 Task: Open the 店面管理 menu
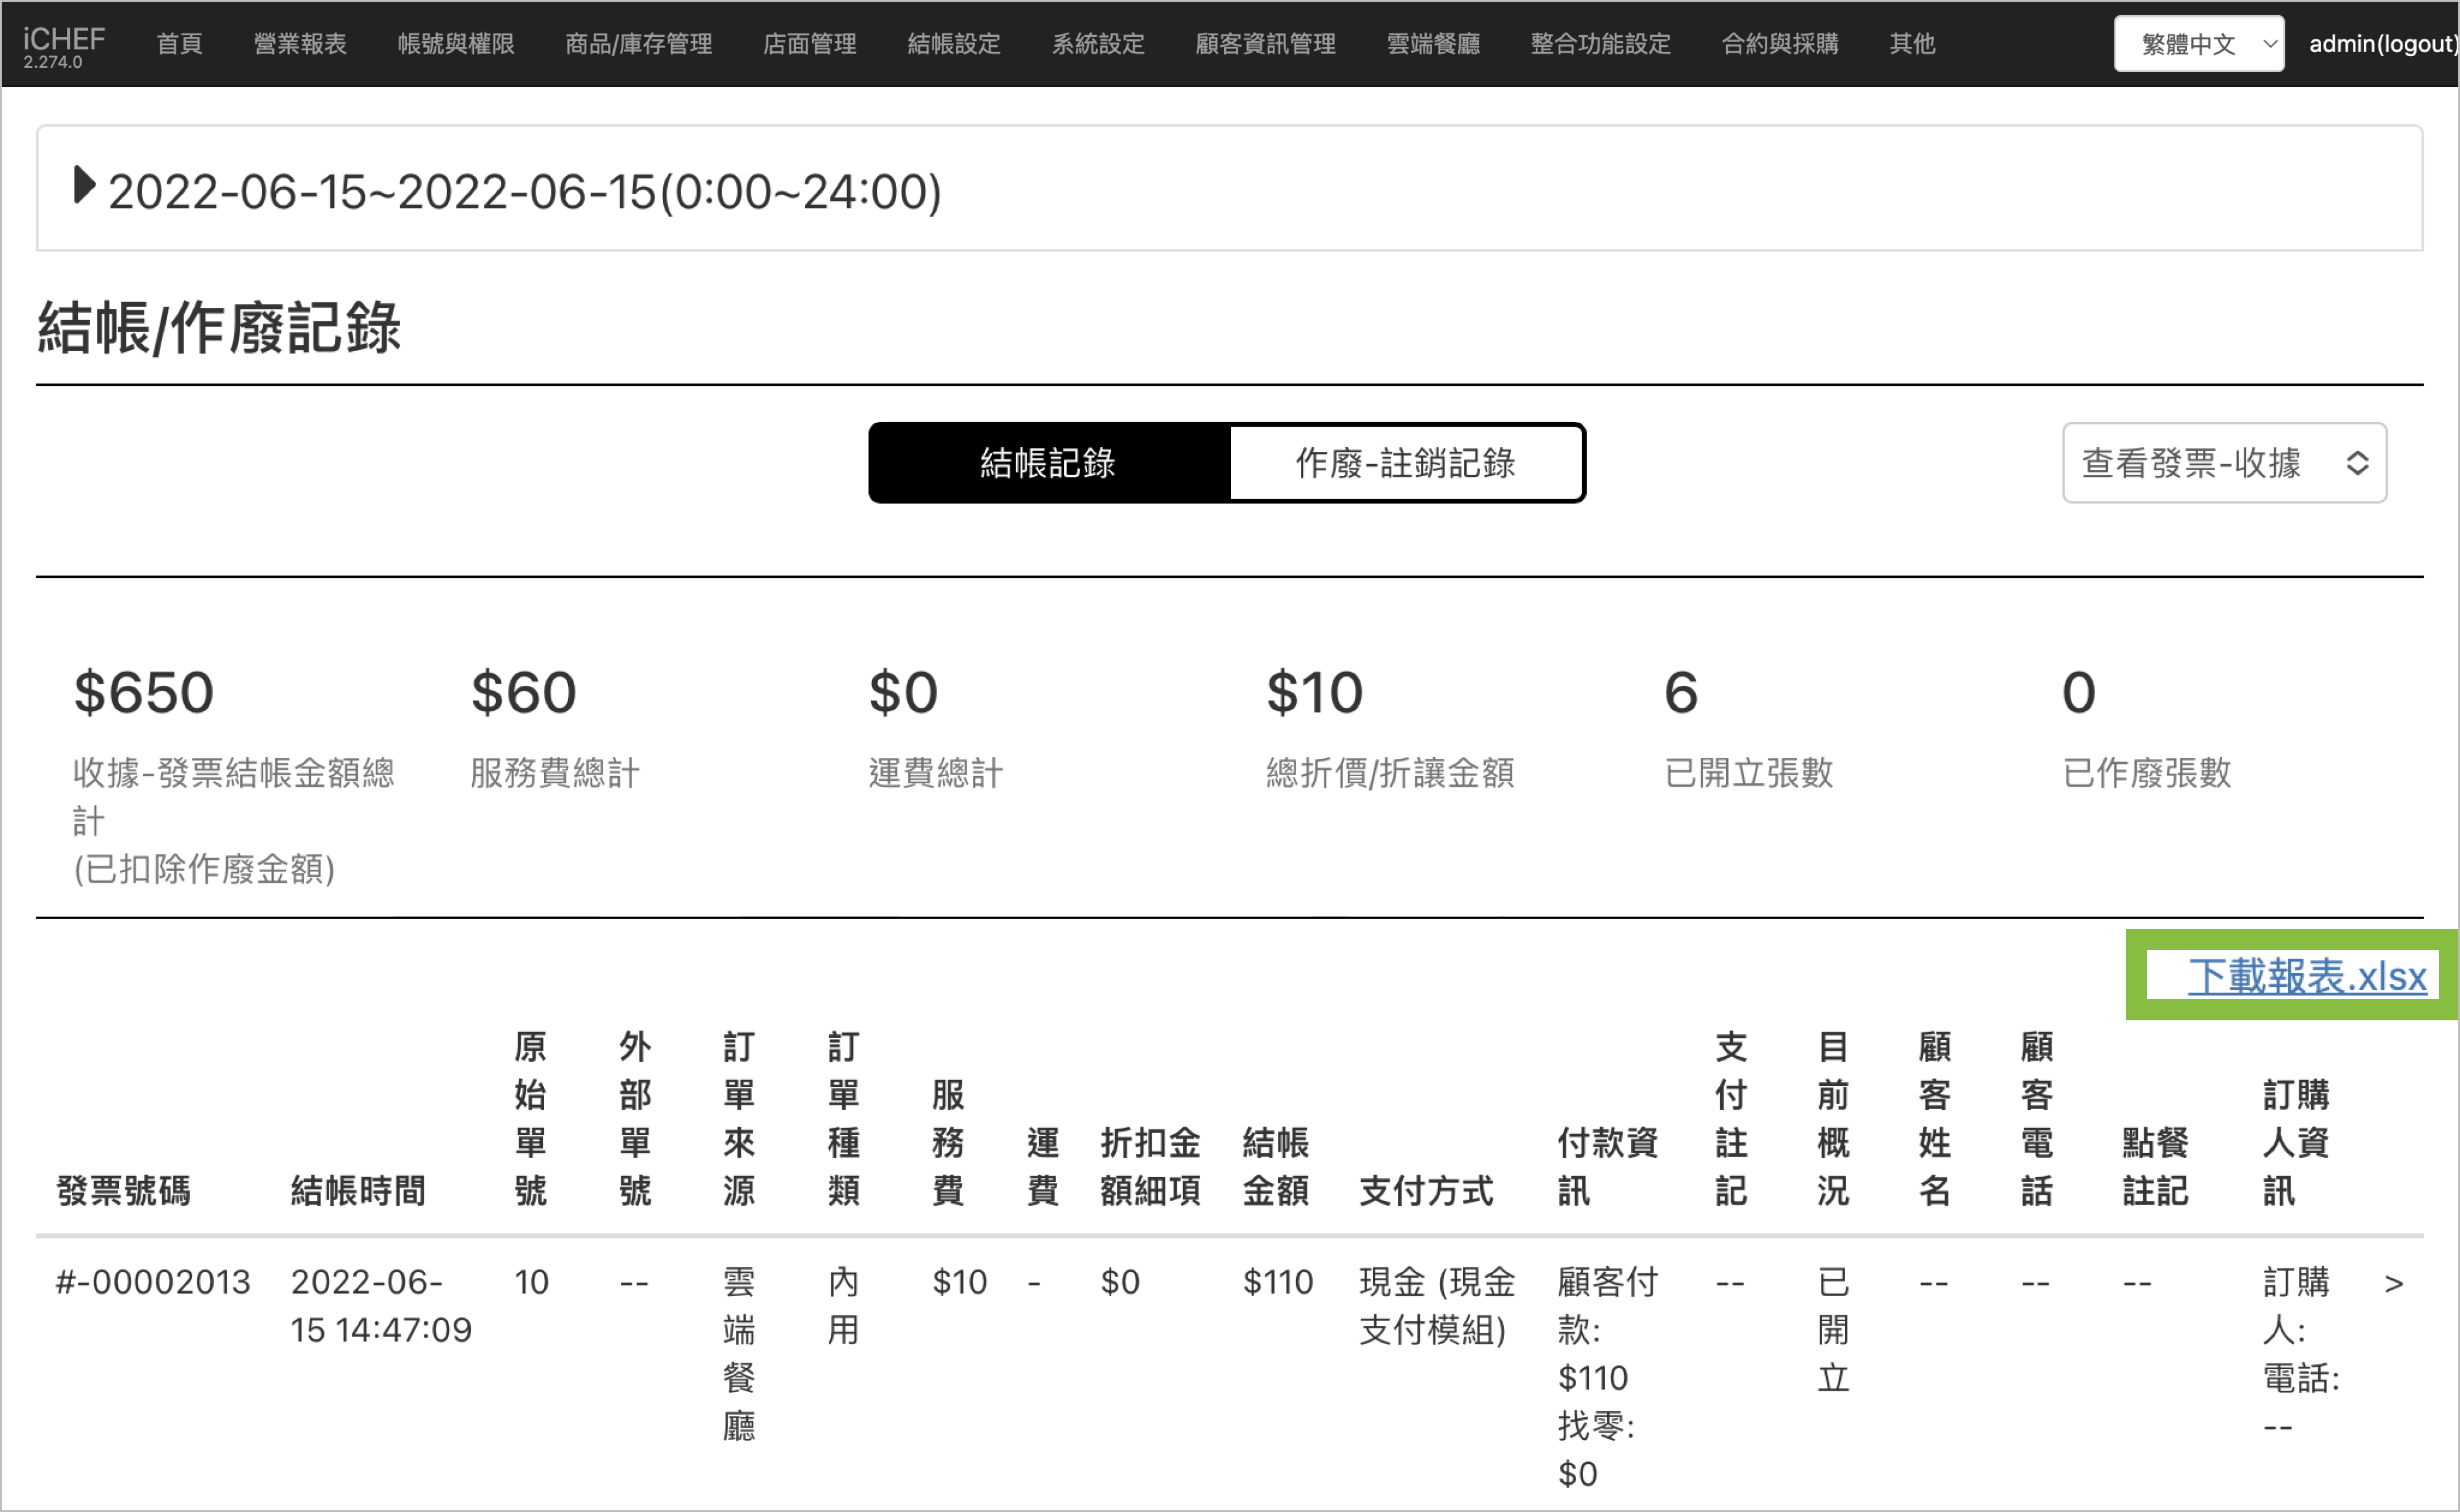pos(809,44)
